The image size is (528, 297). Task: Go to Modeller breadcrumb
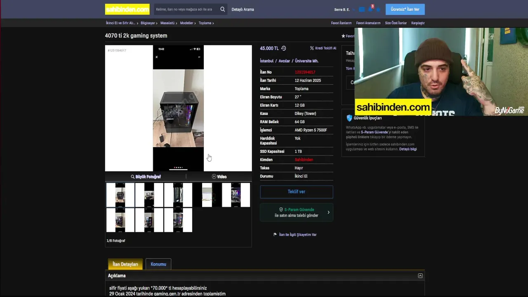tap(186, 23)
